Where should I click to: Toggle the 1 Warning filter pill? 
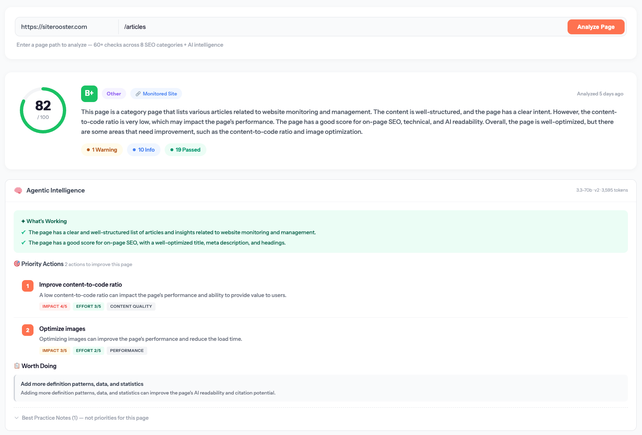102,150
